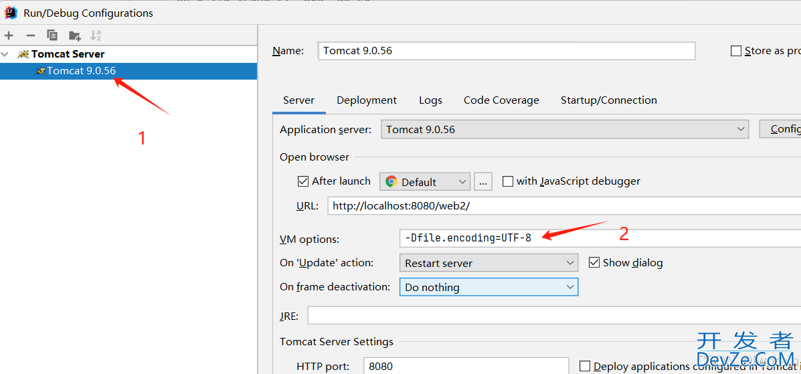This screenshot has height=374, width=801.
Task: Open On frame deactivation Do nothing dropdown
Action: coord(488,287)
